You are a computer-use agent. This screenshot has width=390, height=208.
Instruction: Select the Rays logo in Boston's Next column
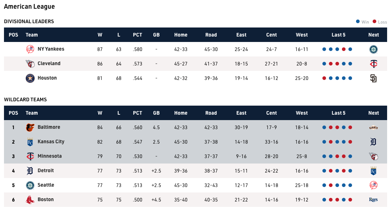pyautogui.click(x=373, y=200)
